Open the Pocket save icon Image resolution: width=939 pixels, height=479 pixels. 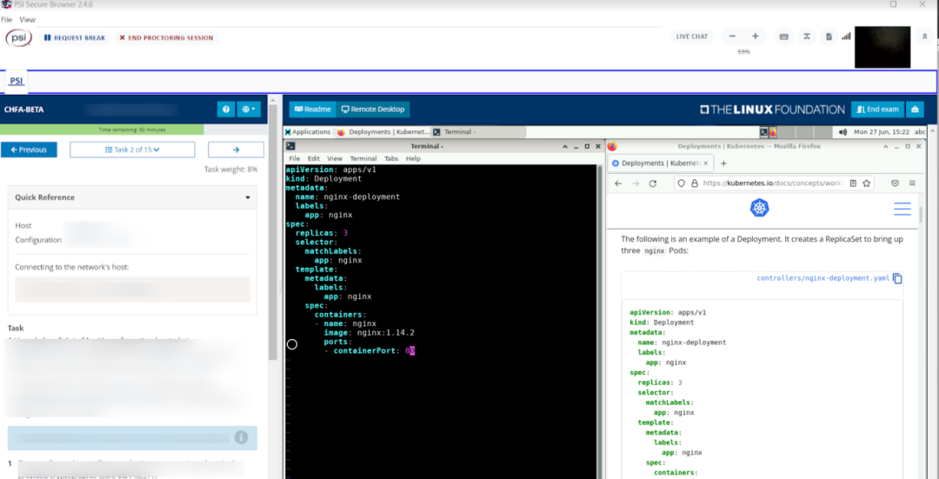pyautogui.click(x=895, y=183)
